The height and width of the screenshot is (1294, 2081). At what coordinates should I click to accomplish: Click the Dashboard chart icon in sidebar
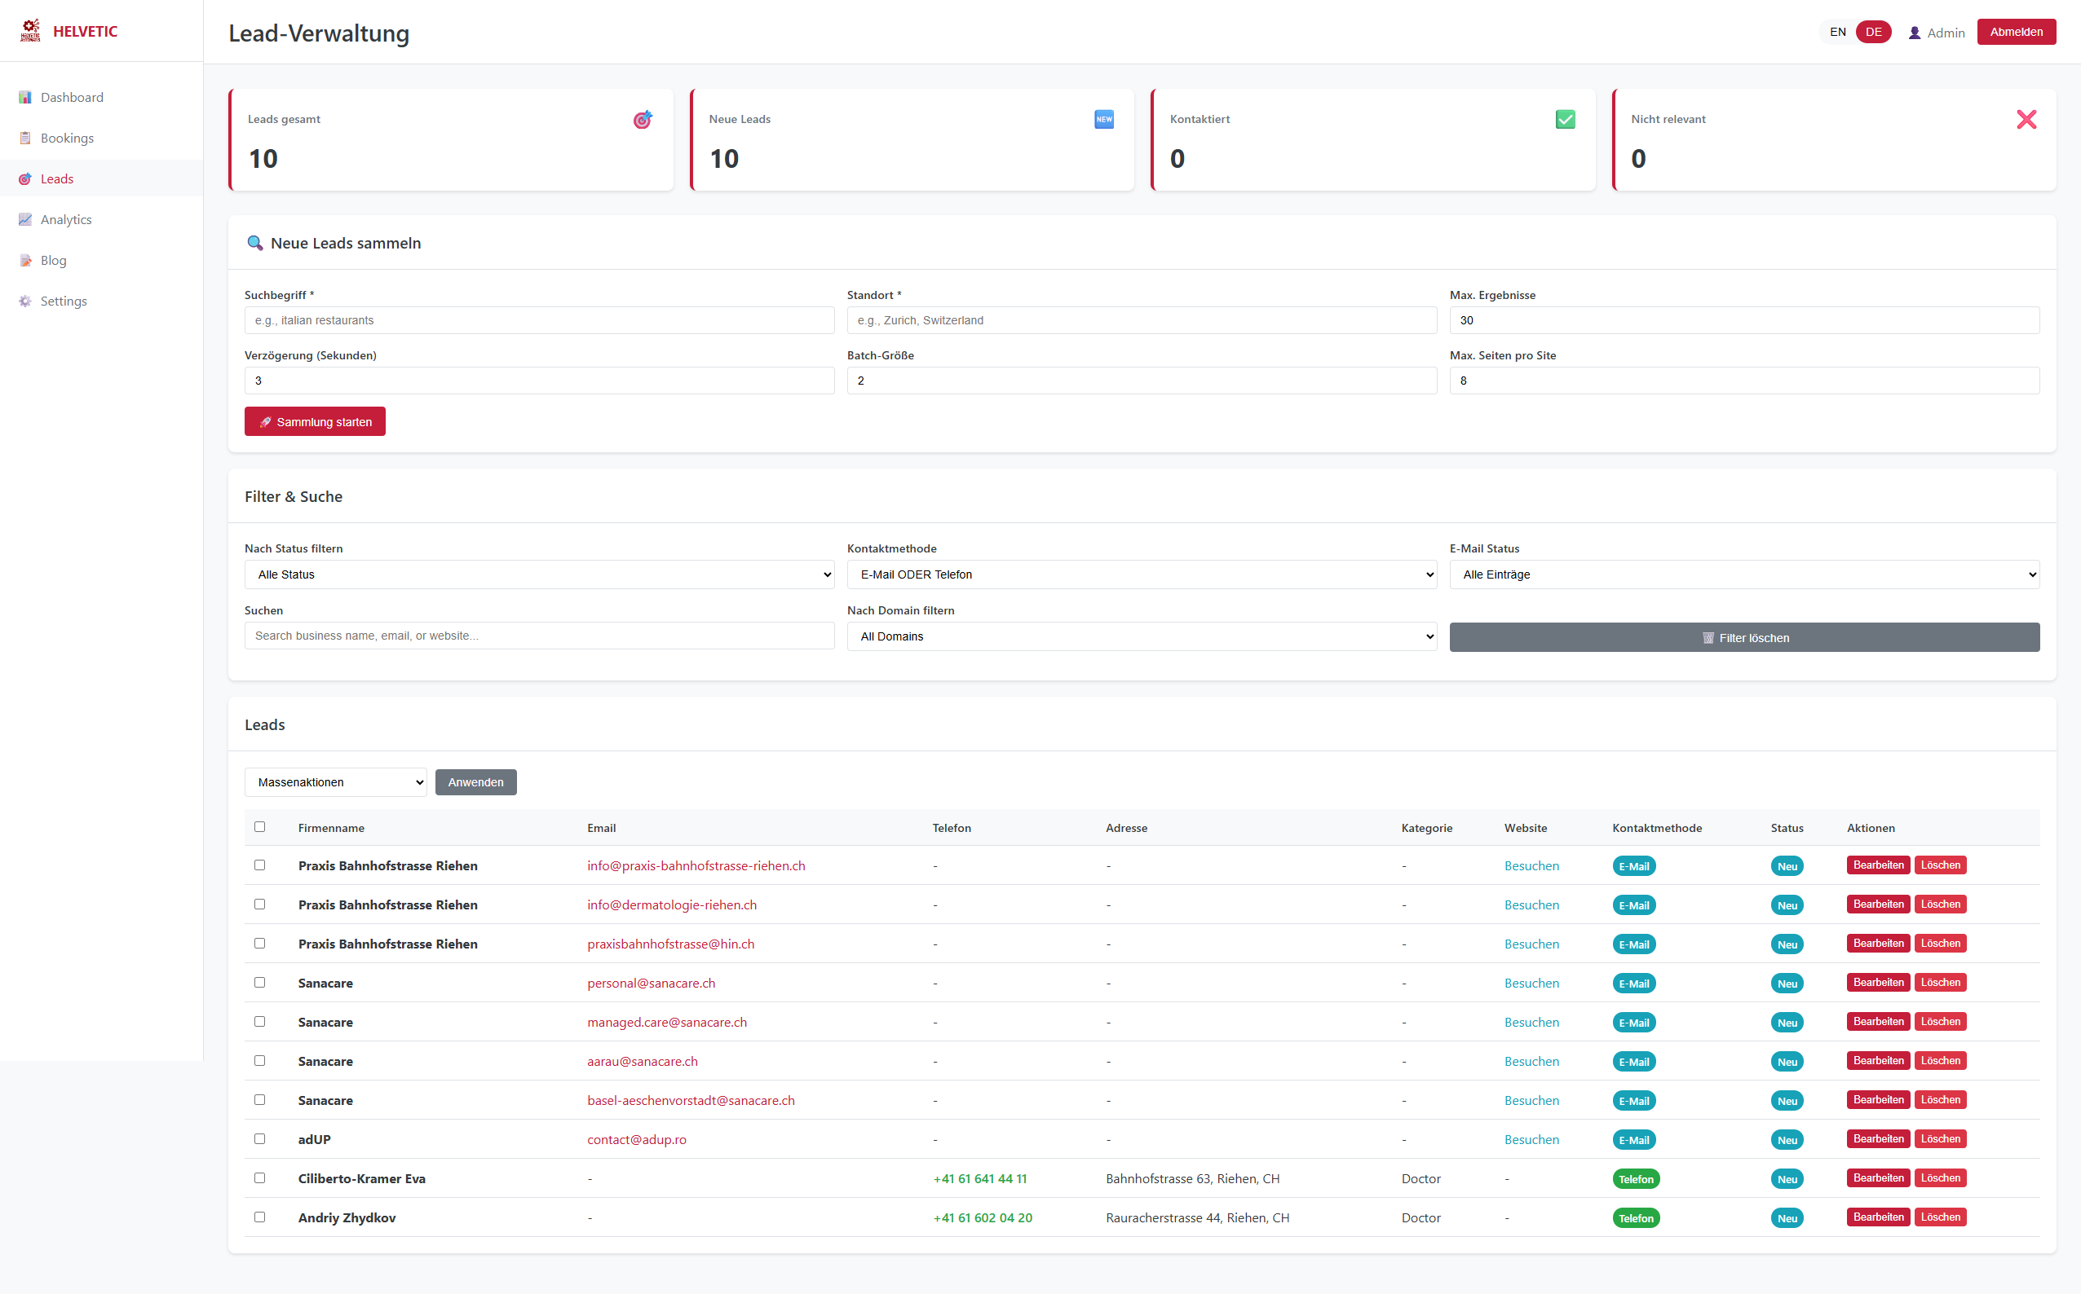[26, 97]
